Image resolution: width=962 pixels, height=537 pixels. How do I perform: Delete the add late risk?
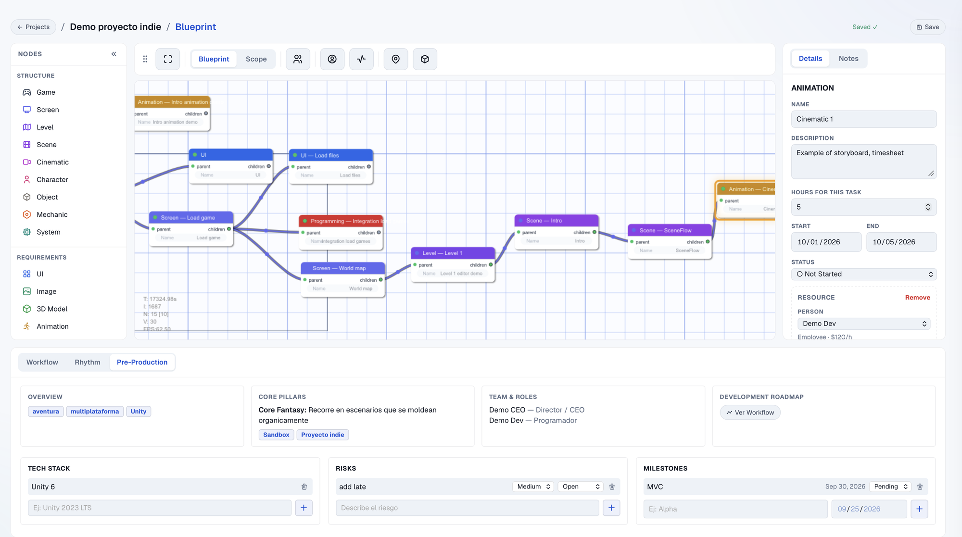tap(612, 487)
